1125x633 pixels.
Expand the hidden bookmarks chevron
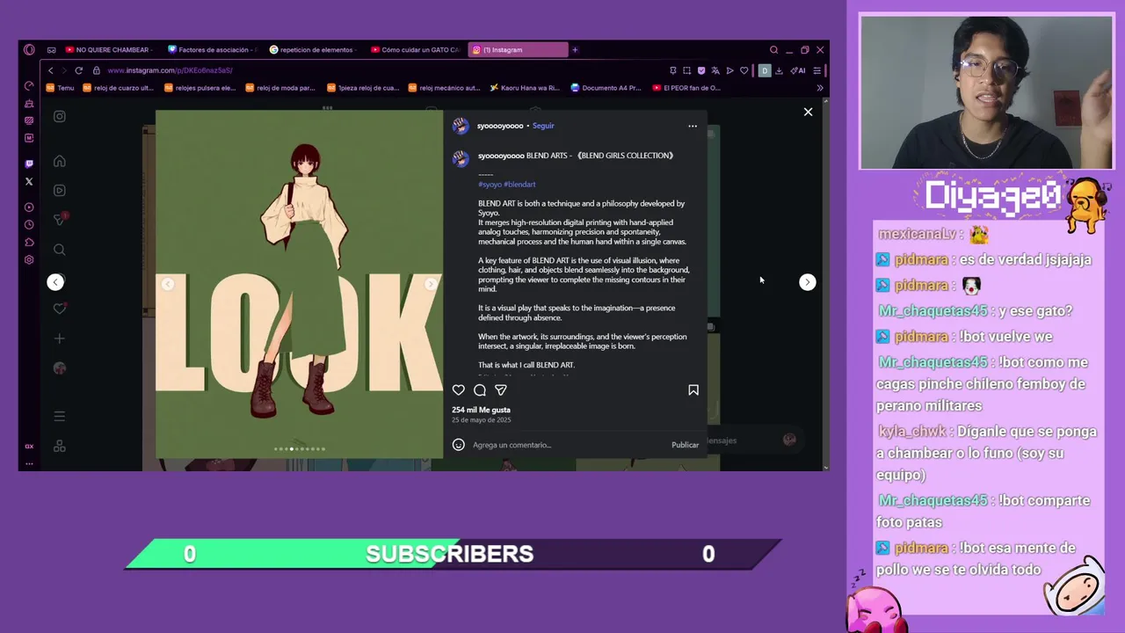[820, 88]
